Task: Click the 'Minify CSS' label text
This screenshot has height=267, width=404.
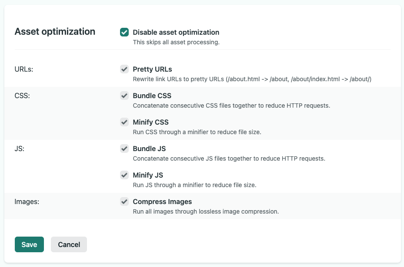Action: pos(150,122)
